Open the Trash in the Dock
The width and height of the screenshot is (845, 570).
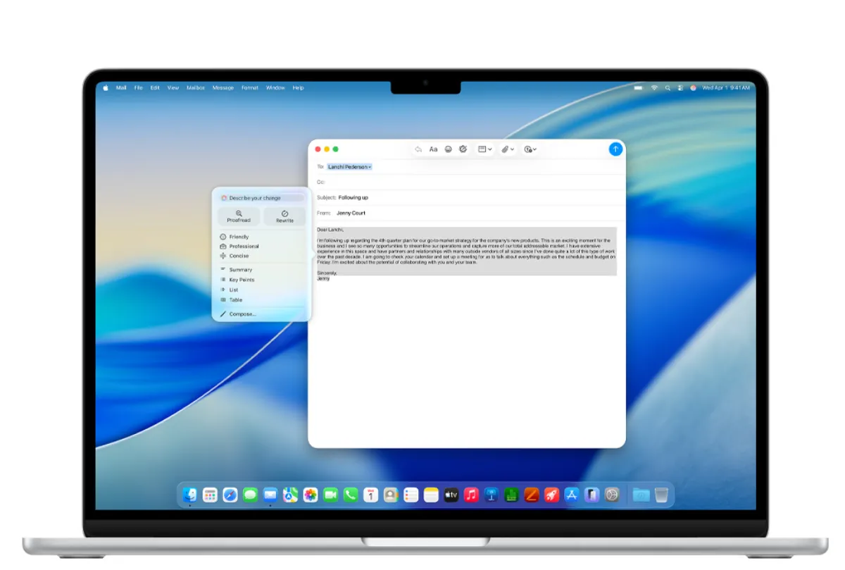click(x=661, y=495)
